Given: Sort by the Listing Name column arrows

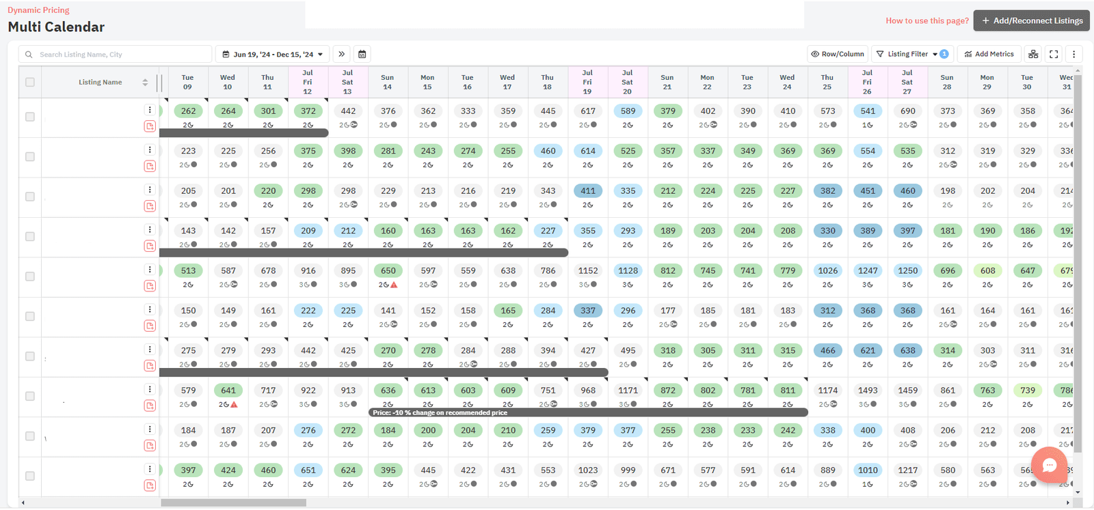Looking at the screenshot, I should pyautogui.click(x=145, y=82).
